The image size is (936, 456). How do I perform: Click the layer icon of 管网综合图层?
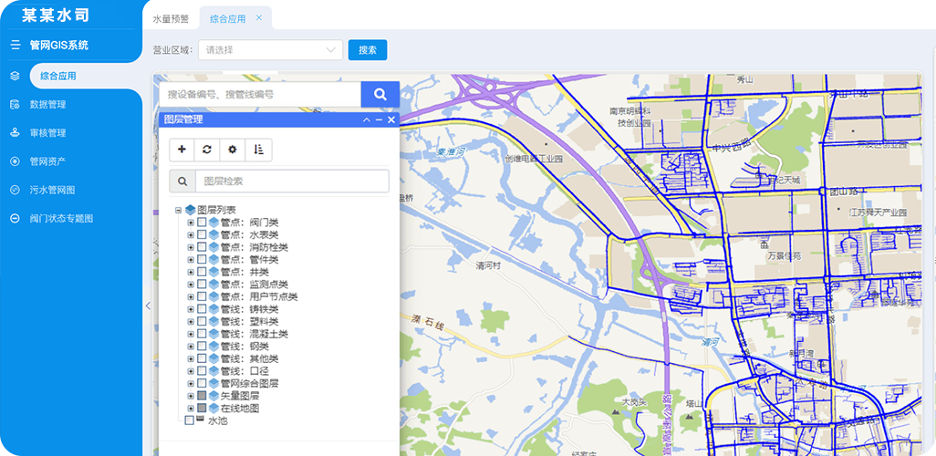[213, 384]
